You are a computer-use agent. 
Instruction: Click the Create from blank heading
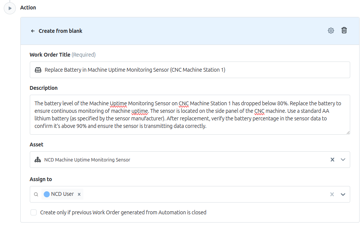click(60, 31)
